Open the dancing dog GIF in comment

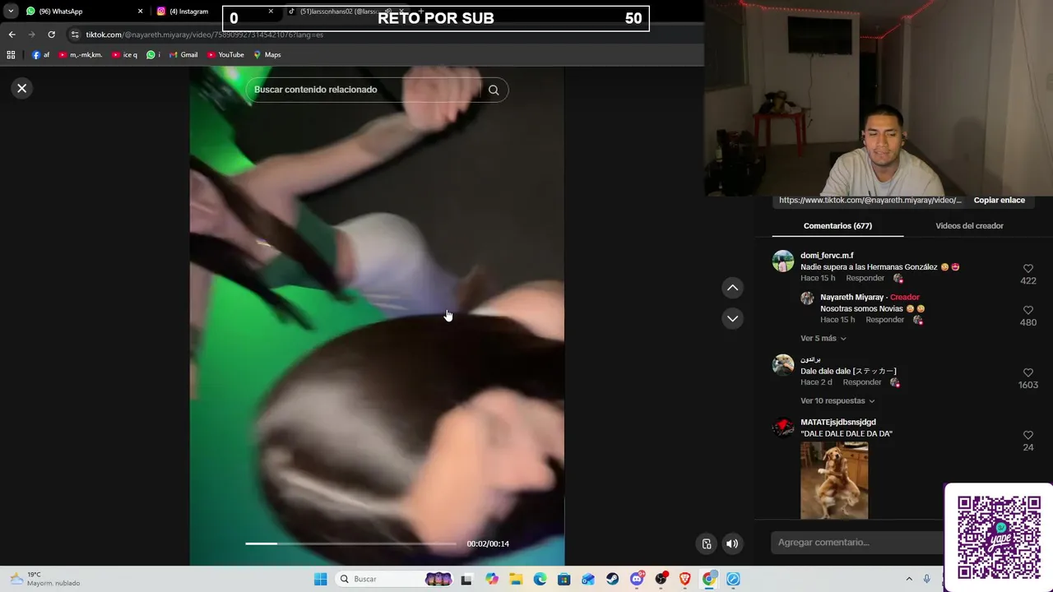834,480
